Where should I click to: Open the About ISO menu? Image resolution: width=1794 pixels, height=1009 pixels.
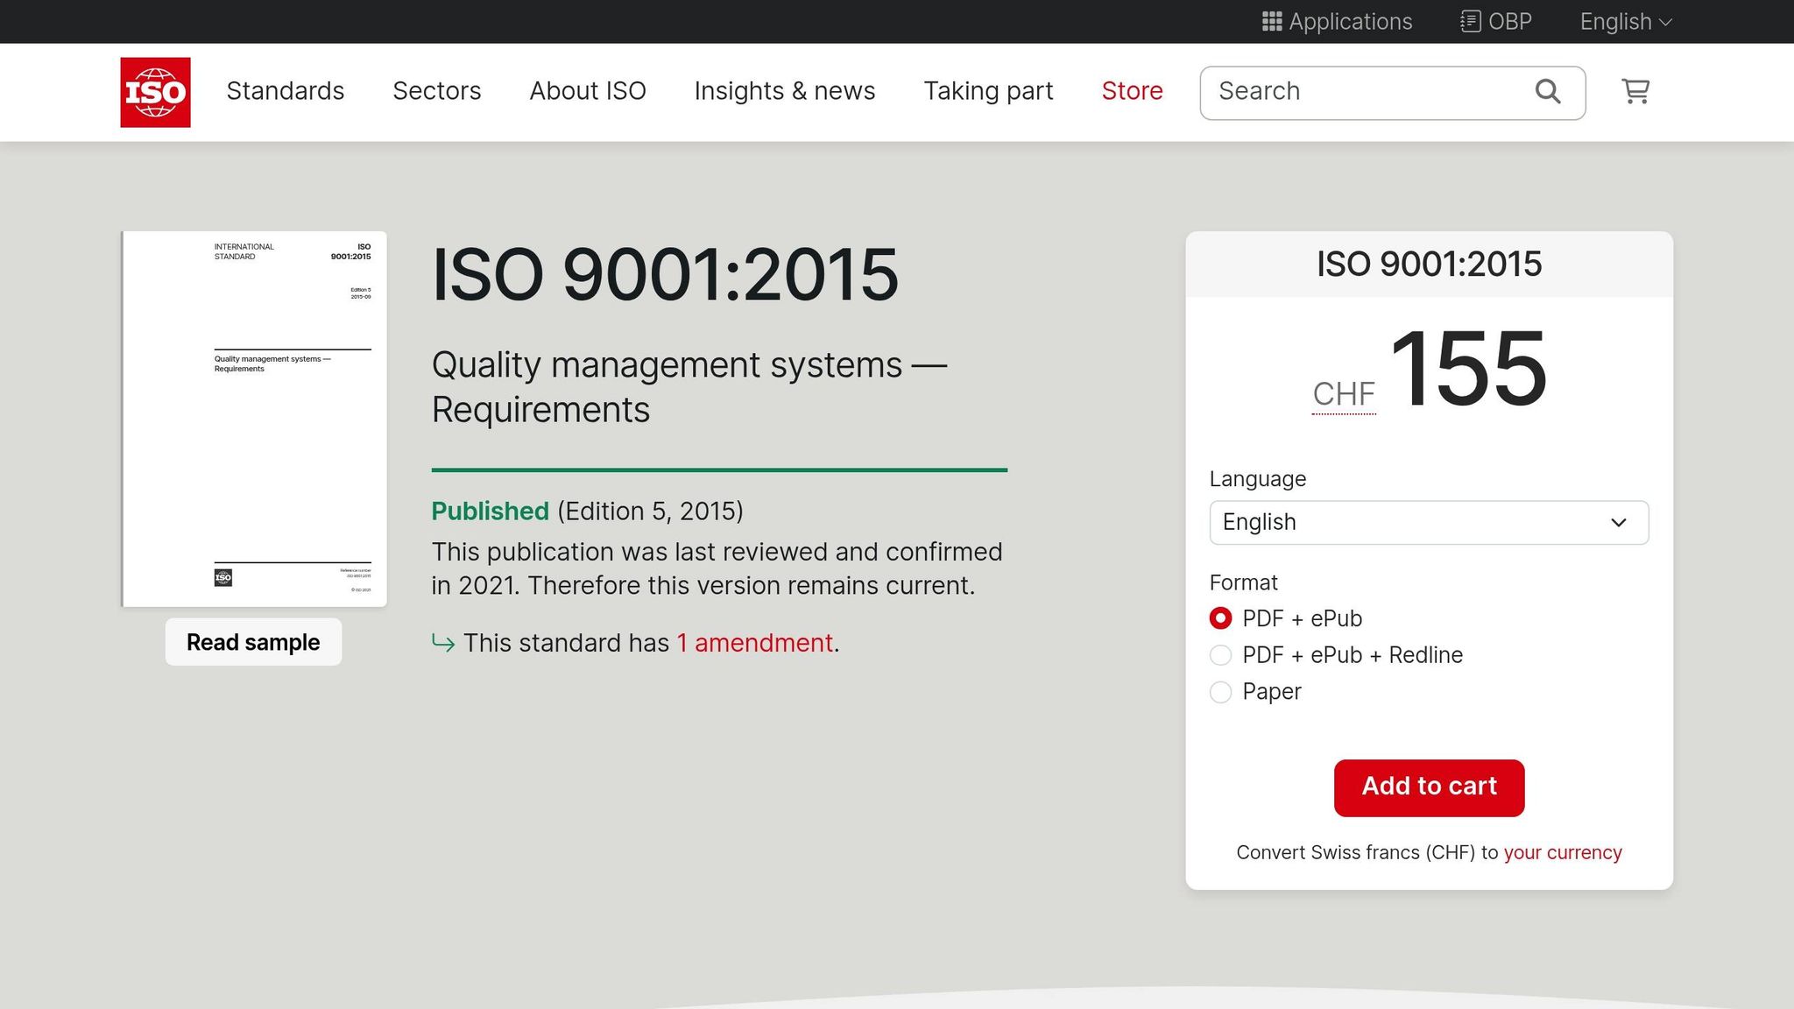coord(588,91)
